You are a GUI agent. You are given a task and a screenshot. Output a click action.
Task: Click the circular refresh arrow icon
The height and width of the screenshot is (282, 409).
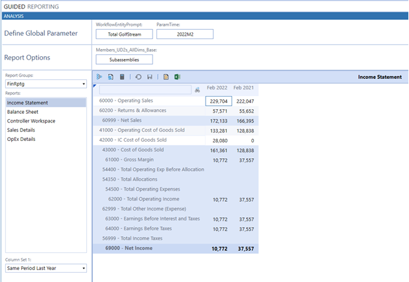coord(139,77)
